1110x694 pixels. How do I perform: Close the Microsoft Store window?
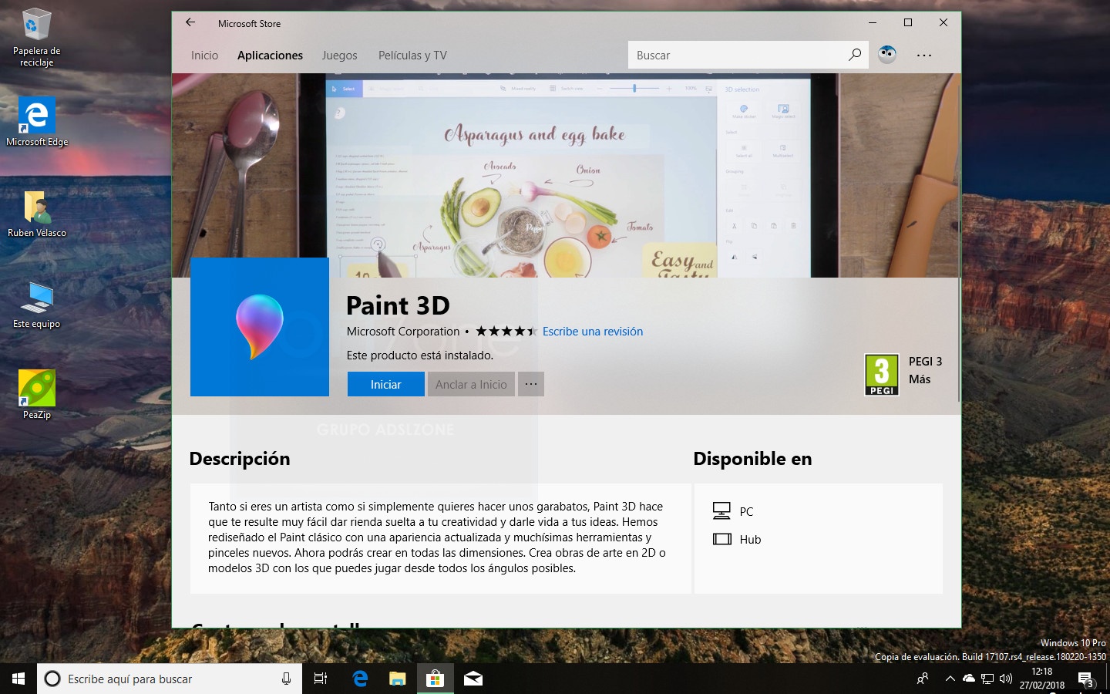[x=943, y=22]
